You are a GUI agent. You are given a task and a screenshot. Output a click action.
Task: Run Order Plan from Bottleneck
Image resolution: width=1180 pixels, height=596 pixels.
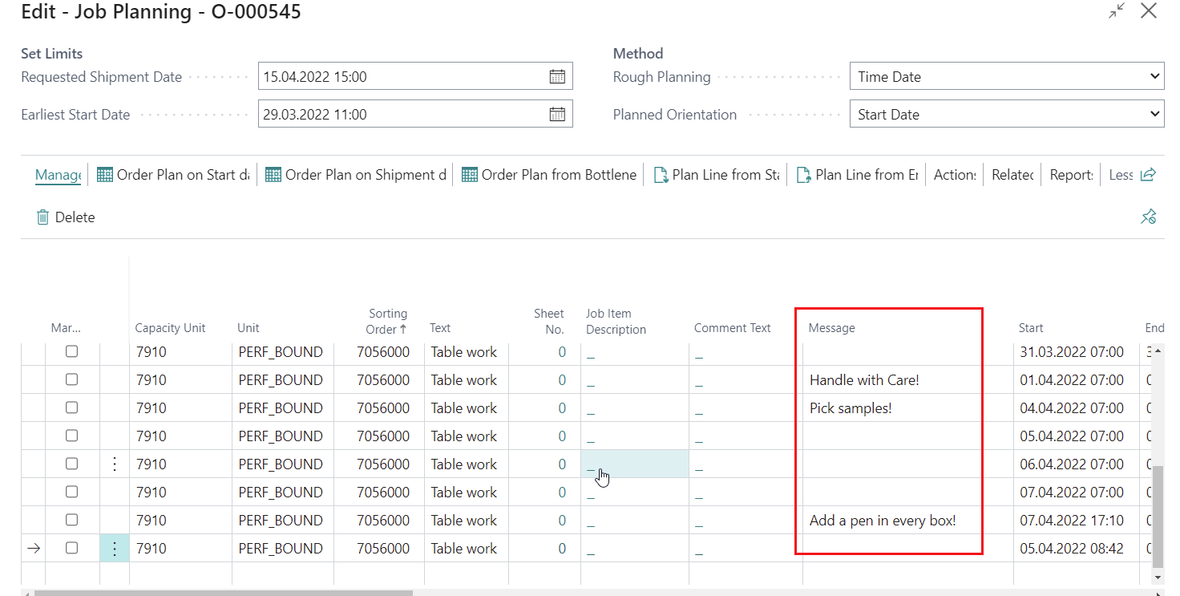pyautogui.click(x=549, y=175)
